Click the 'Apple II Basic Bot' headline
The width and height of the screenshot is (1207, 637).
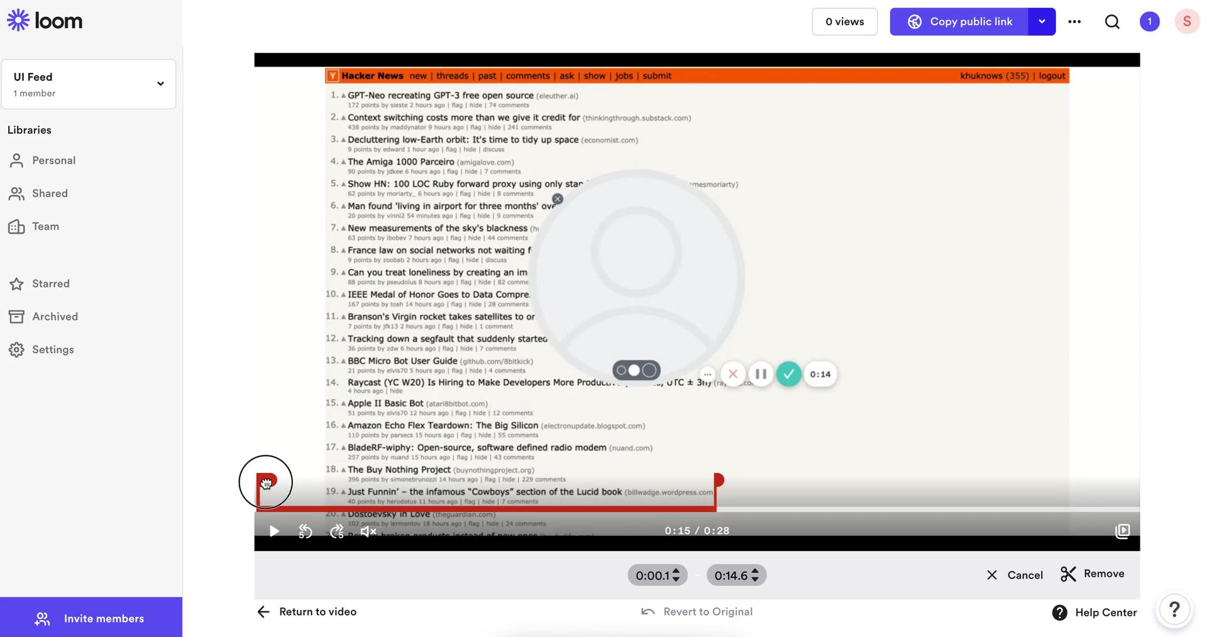[386, 403]
